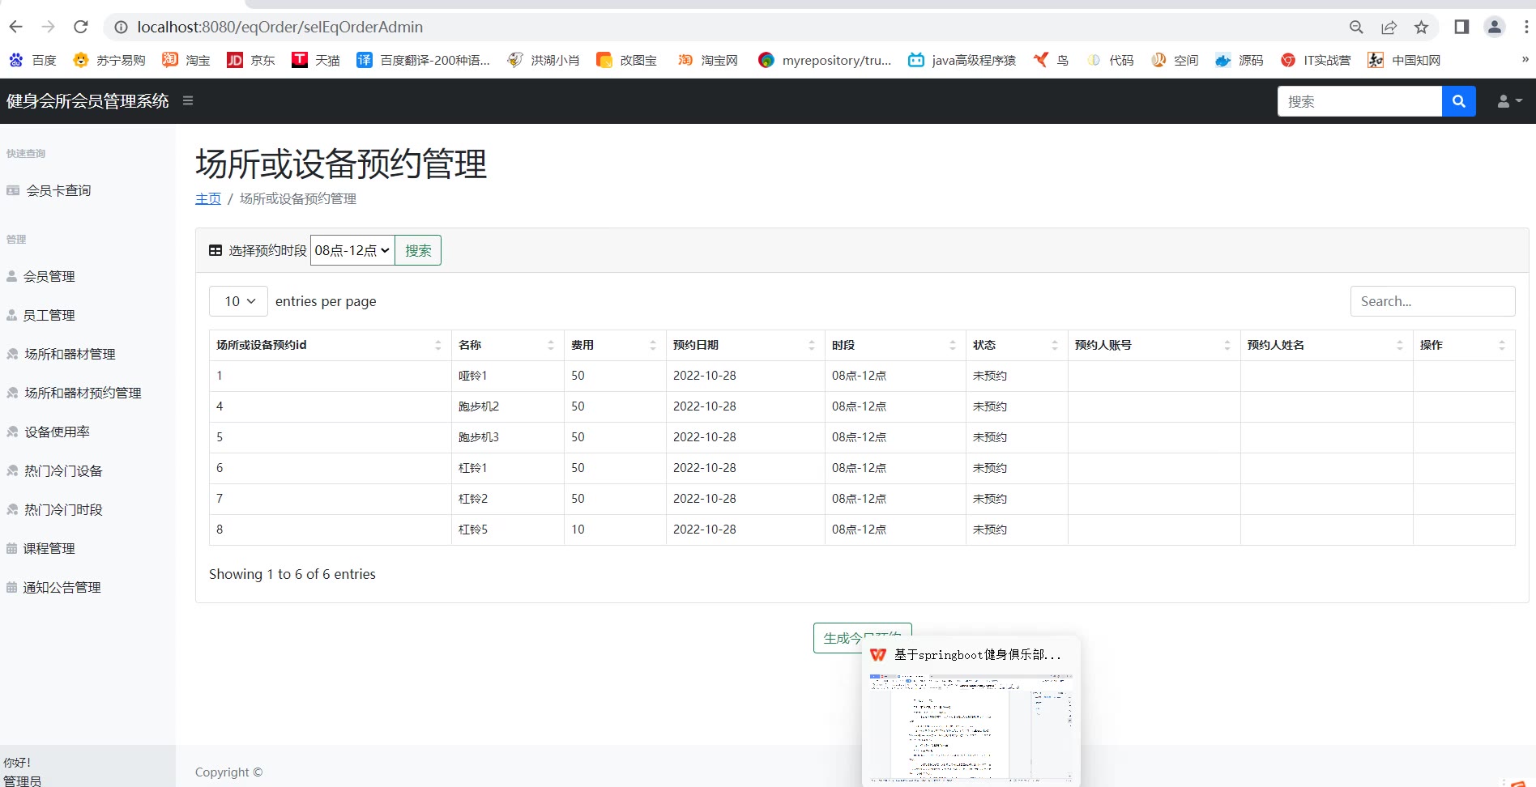Click the blue search magnifier button
The height and width of the screenshot is (787, 1536).
pos(1458,101)
